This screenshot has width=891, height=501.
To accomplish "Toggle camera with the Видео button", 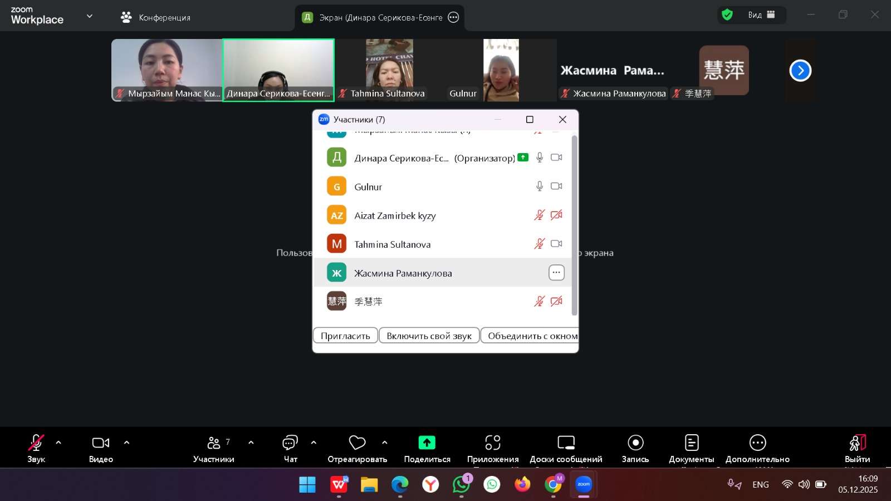I will (101, 443).
